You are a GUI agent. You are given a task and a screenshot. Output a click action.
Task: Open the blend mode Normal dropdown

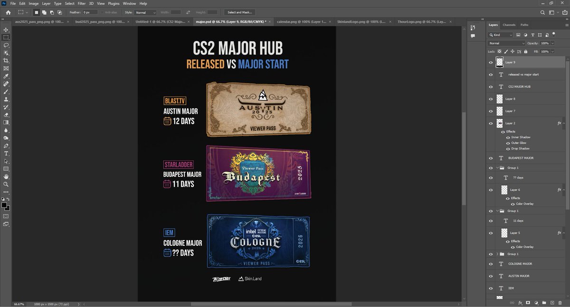coord(507,43)
